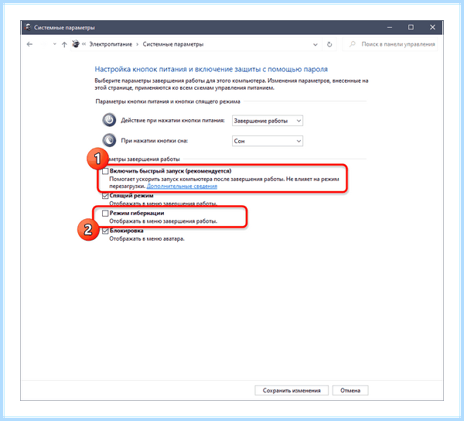Screen dimensions: 464x421
Task: Click the window title bar system icon
Action: tap(28, 27)
